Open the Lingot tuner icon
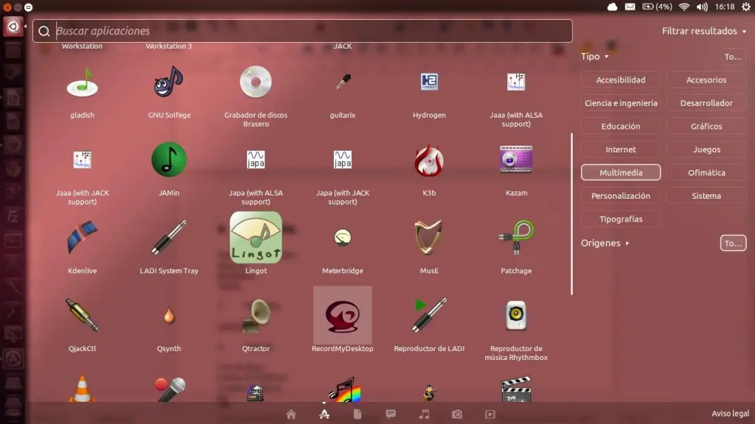The image size is (755, 424). 256,238
